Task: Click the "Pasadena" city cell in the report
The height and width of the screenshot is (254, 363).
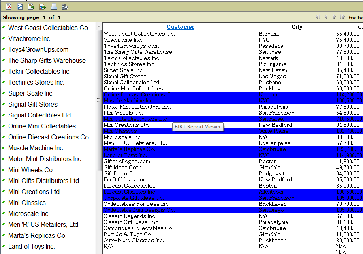Action: click(271, 46)
